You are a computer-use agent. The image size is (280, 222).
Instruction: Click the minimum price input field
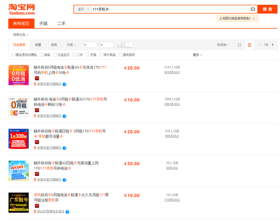90,45
